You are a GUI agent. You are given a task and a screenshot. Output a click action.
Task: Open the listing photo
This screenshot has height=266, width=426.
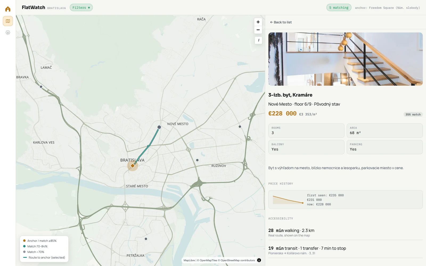pyautogui.click(x=345, y=59)
